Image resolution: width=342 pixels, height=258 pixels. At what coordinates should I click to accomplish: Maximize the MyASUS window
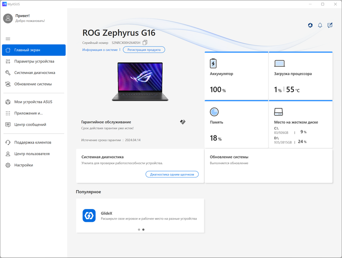coord(323,4)
